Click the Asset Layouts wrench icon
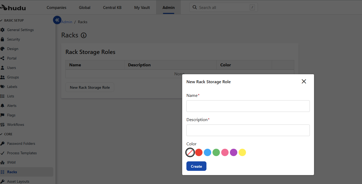This screenshot has width=362, height=184. coord(2,181)
